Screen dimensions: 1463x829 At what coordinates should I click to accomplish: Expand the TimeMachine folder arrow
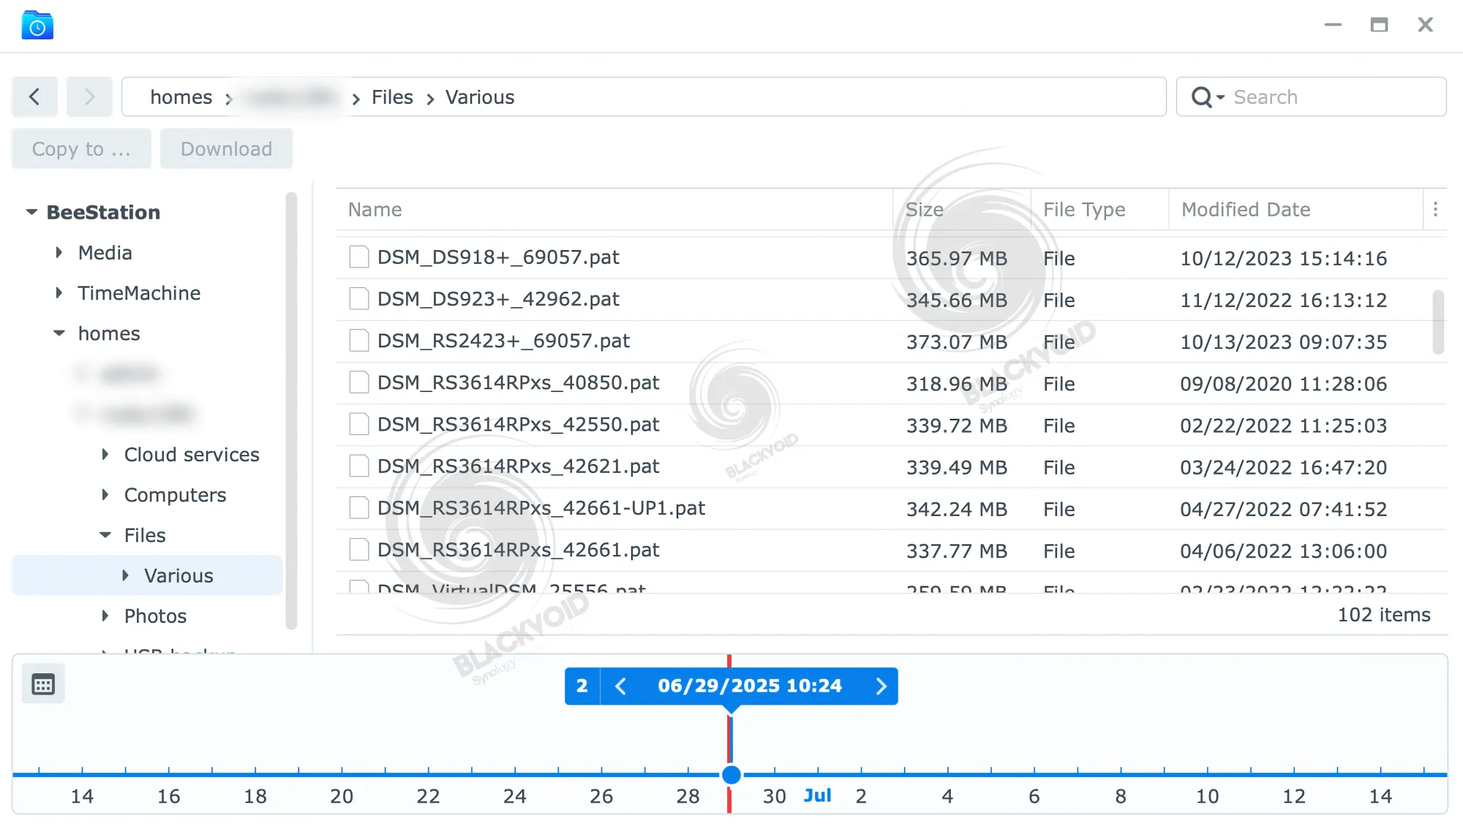point(59,293)
